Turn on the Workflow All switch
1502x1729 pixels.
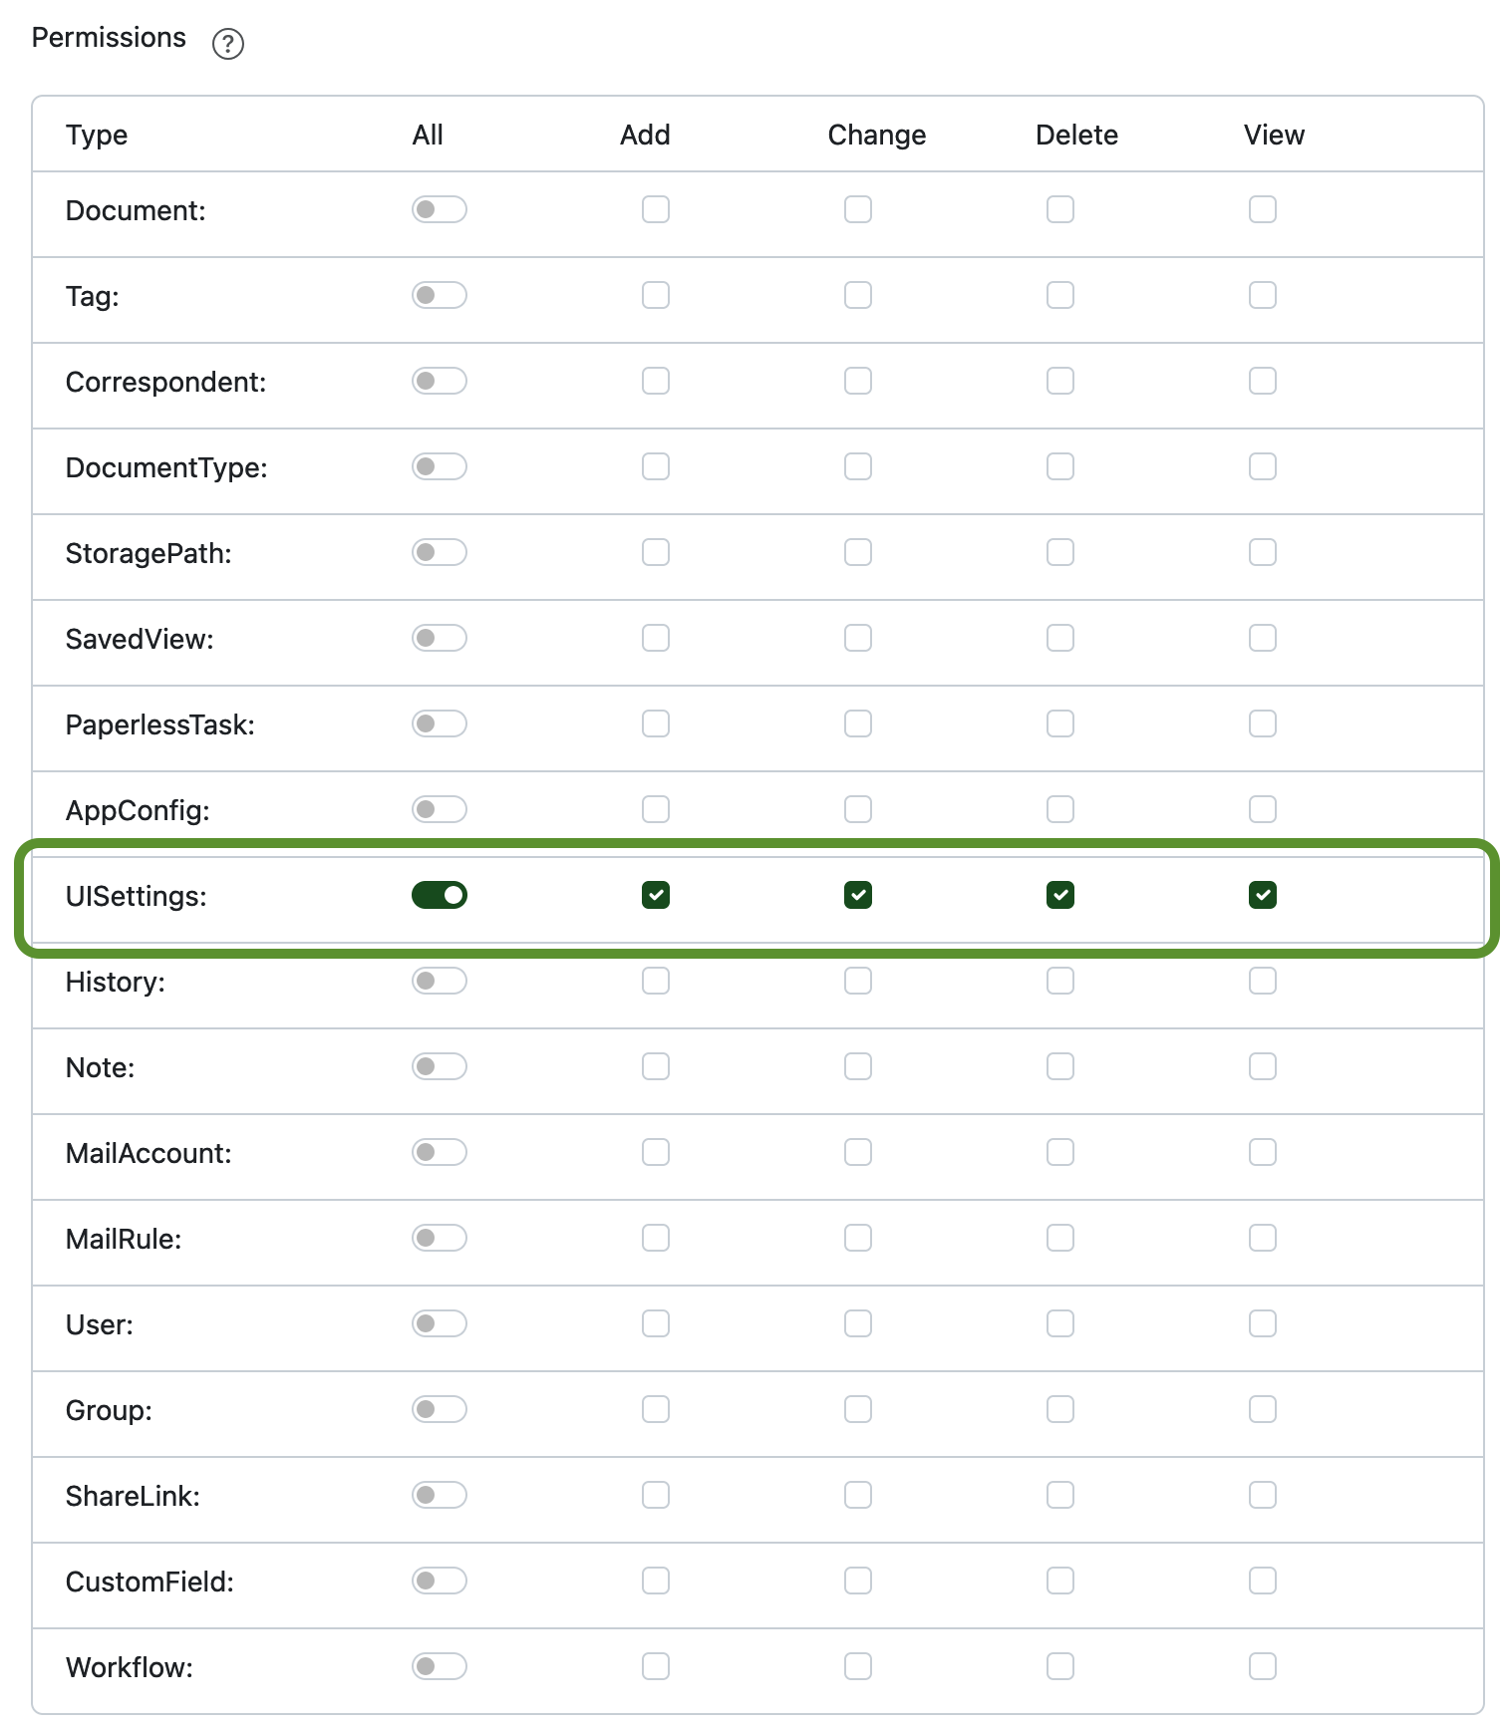(439, 1666)
